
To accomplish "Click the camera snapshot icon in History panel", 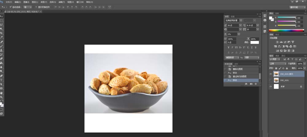I will (251, 84).
